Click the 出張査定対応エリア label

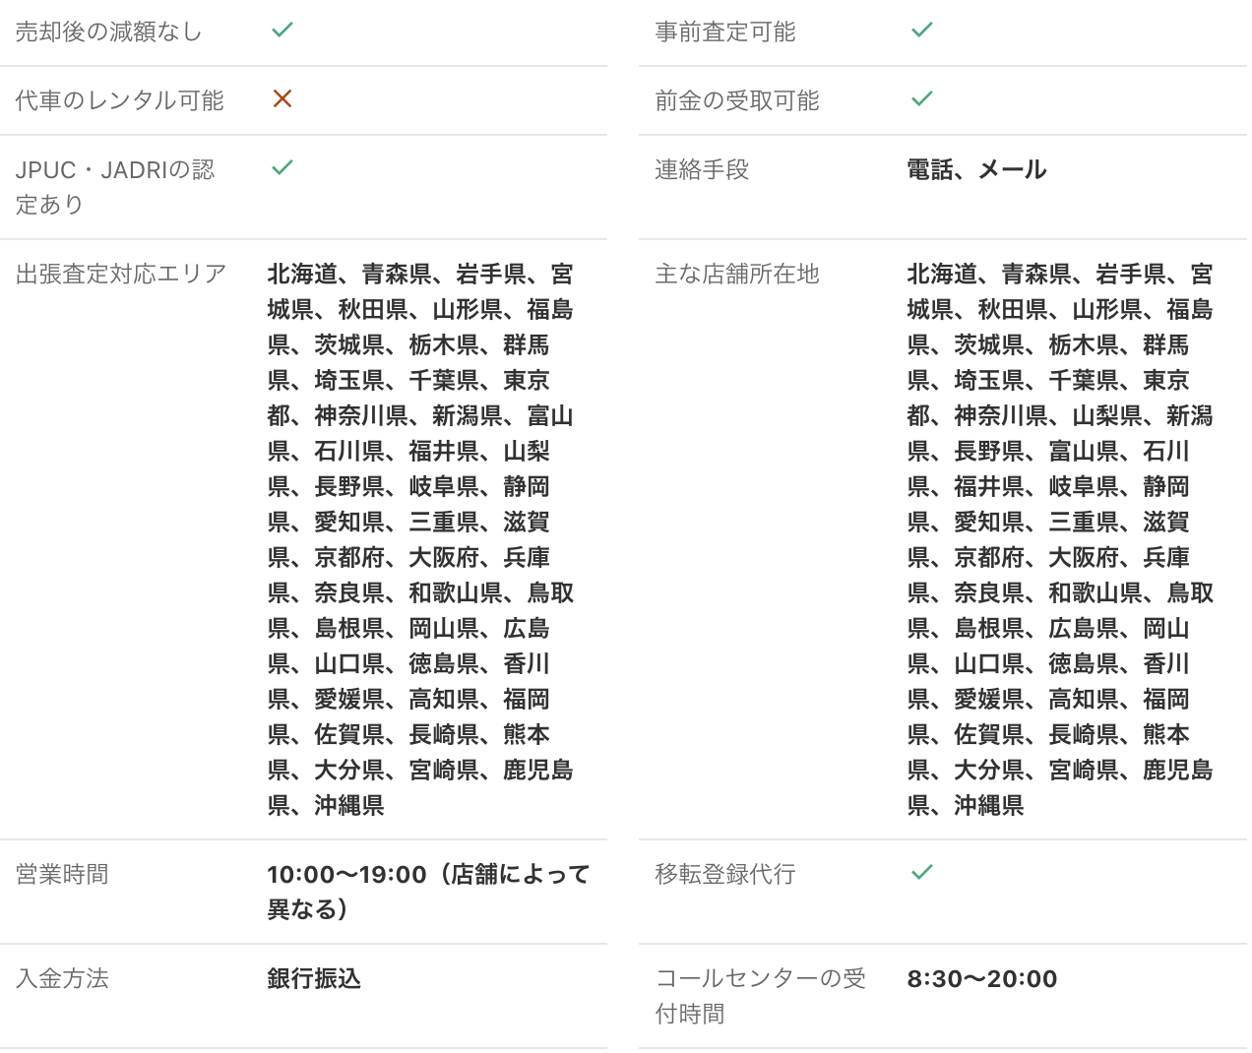pos(121,275)
